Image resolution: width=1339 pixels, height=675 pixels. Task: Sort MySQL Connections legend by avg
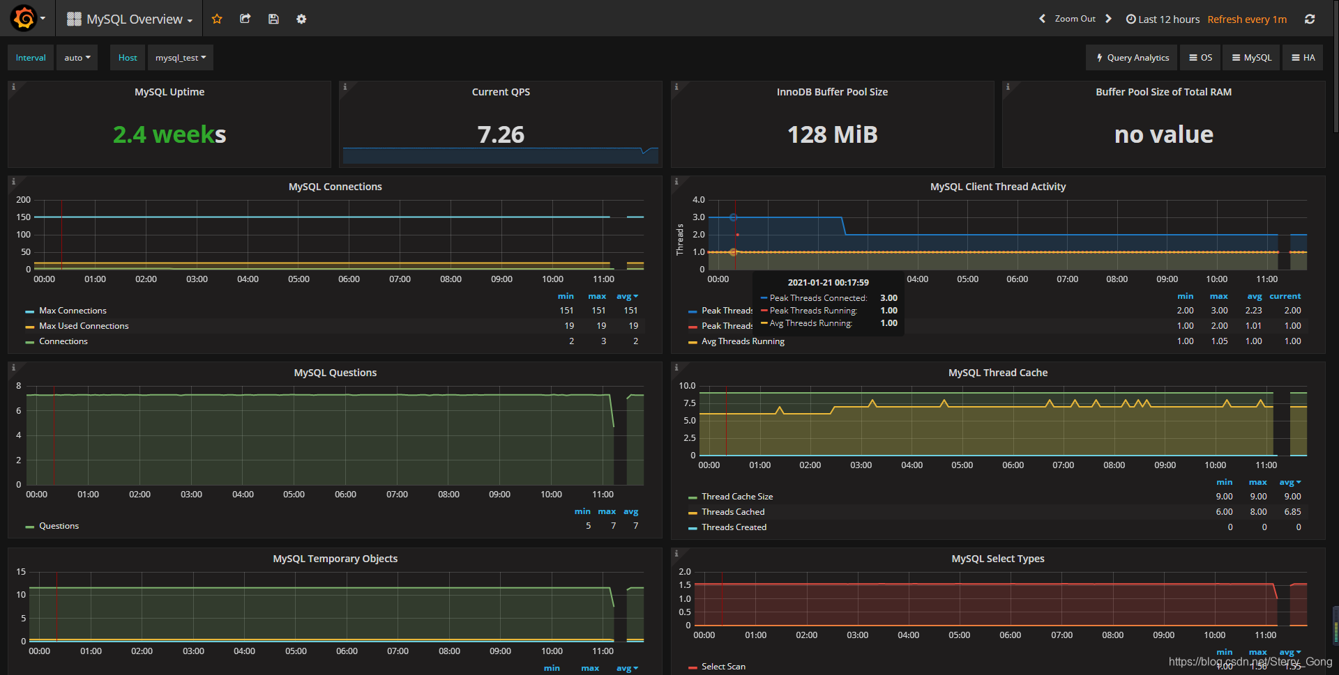627,296
